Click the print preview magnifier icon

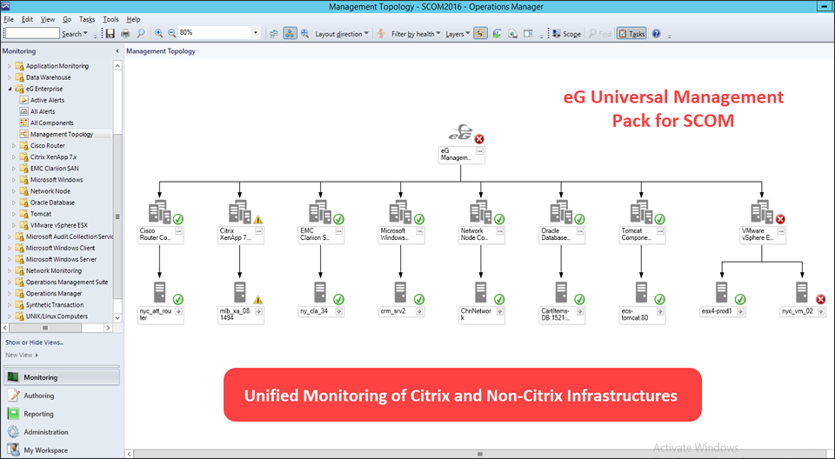pyautogui.click(x=141, y=34)
